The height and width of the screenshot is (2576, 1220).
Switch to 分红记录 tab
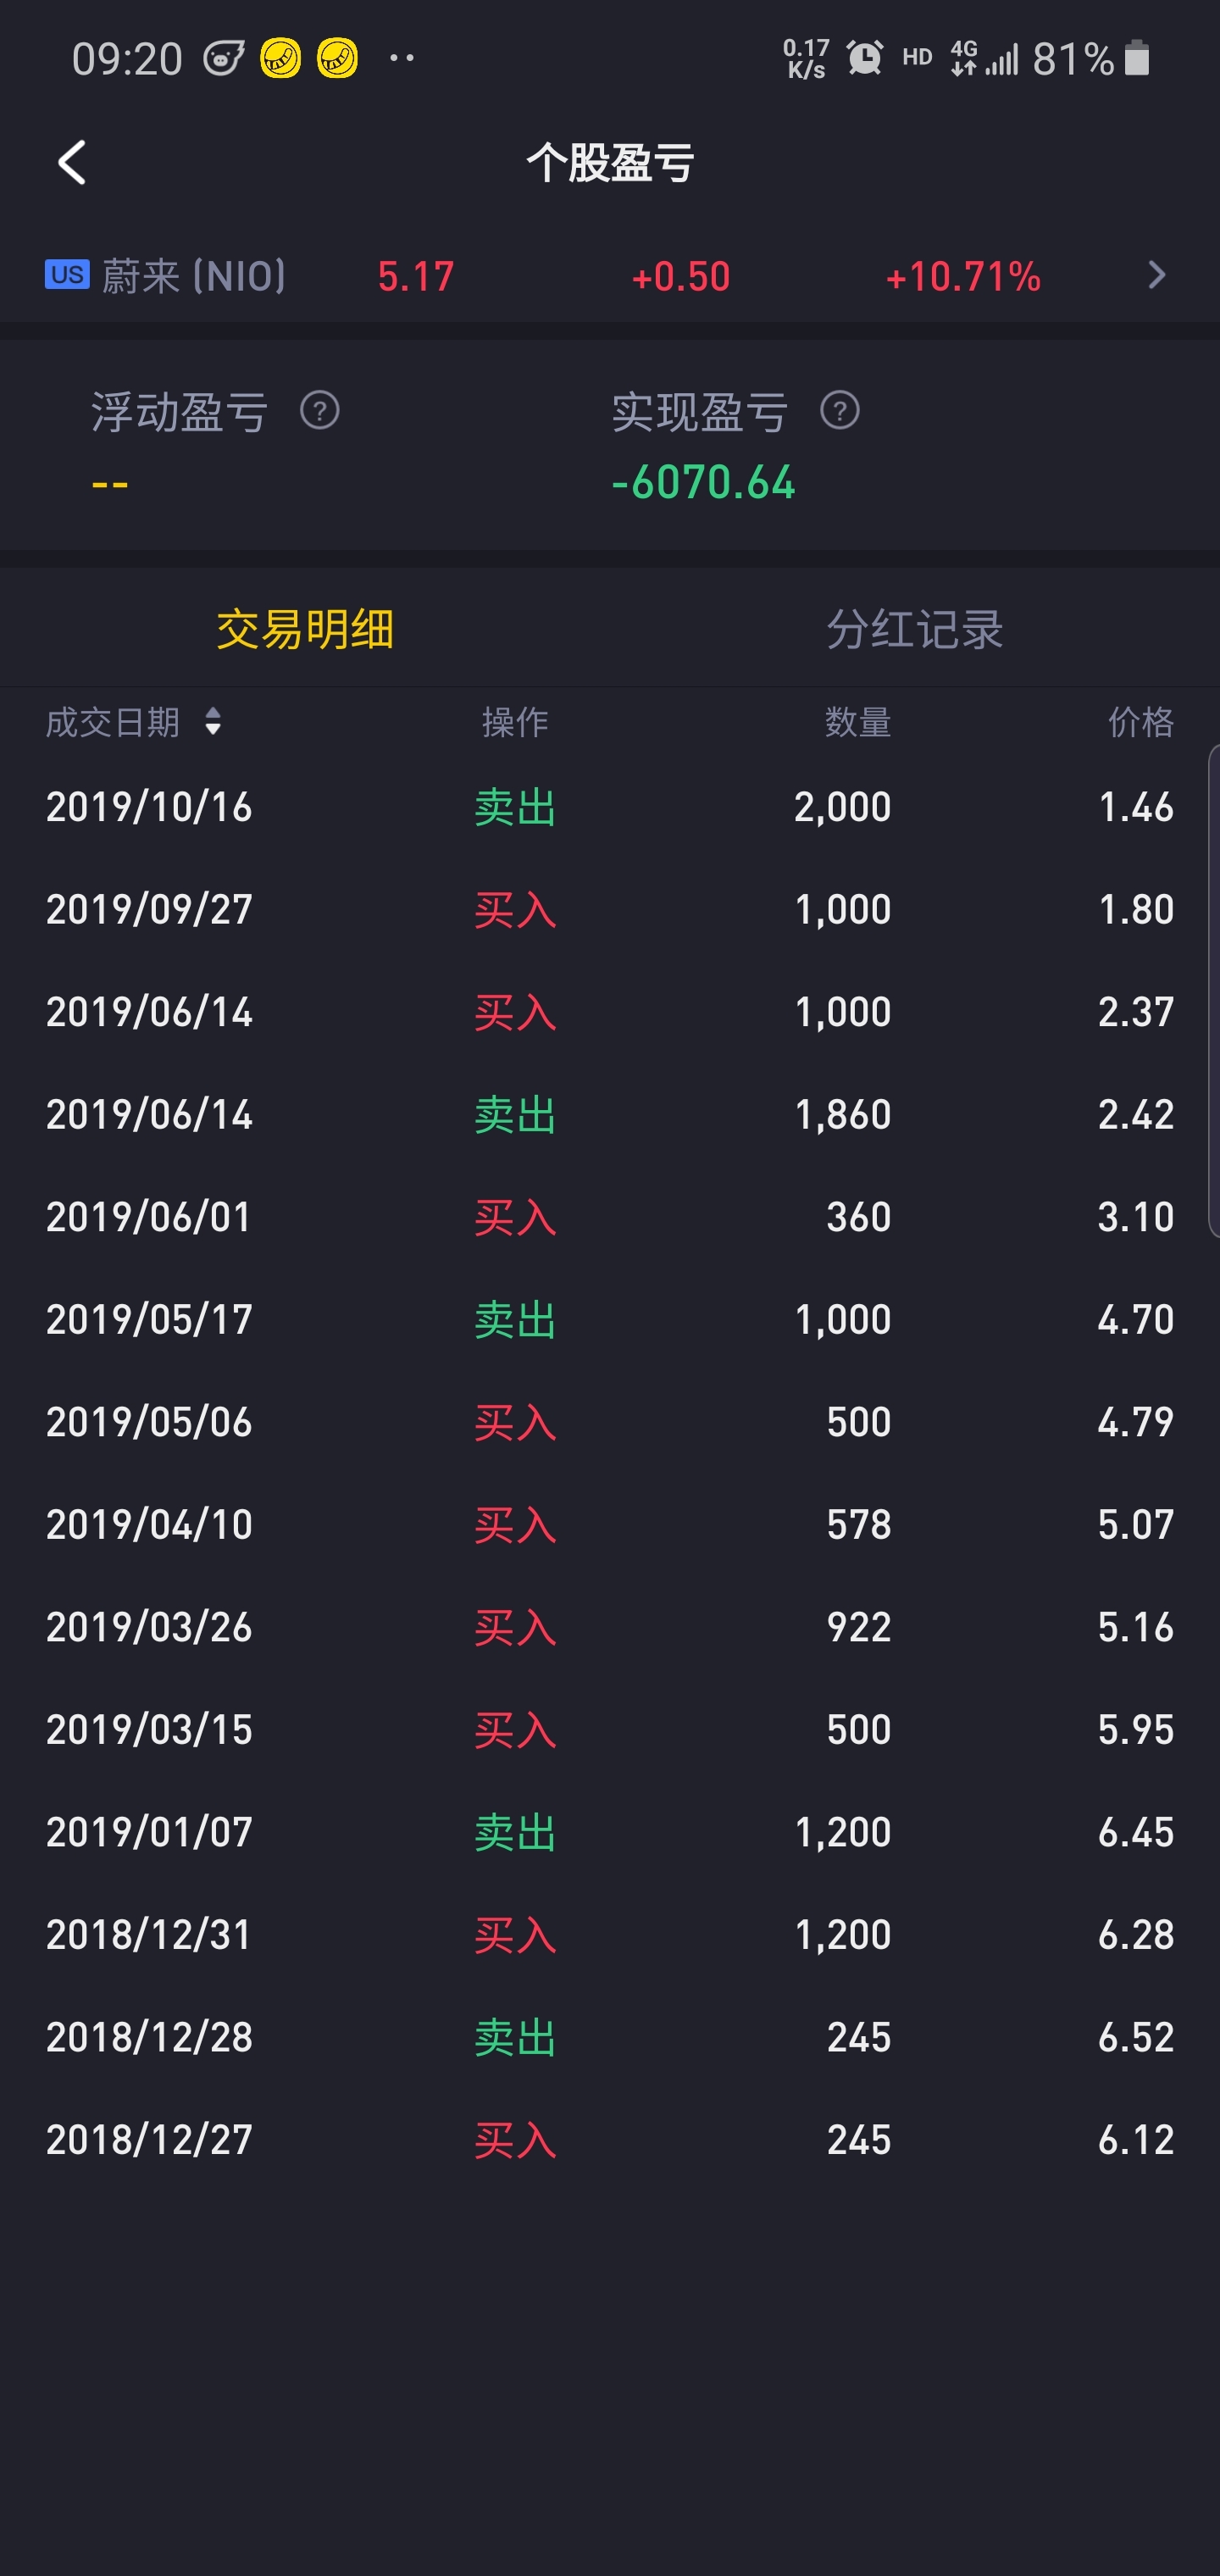[x=914, y=629]
